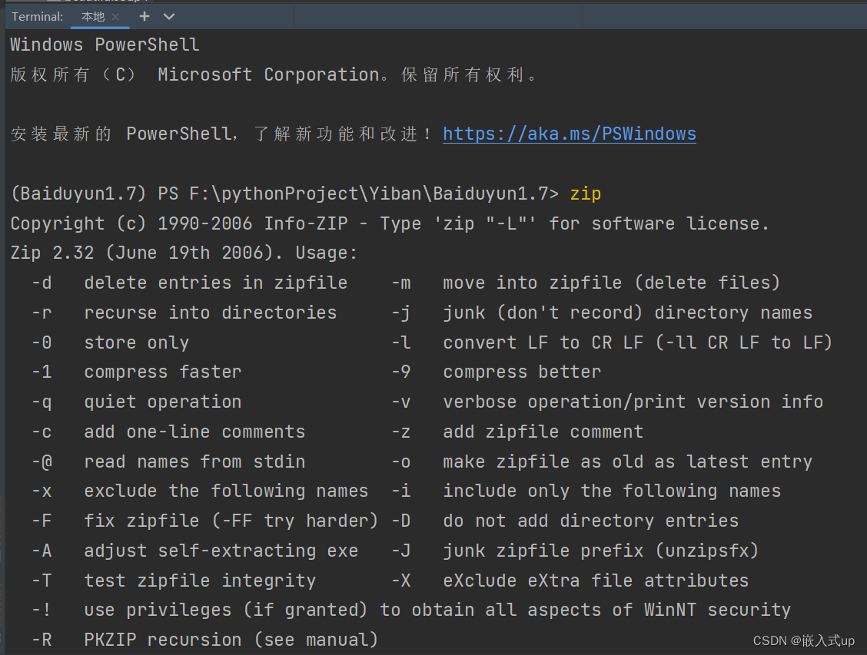Image resolution: width=867 pixels, height=655 pixels.
Task: Click 'compress better' option text
Action: tap(522, 372)
